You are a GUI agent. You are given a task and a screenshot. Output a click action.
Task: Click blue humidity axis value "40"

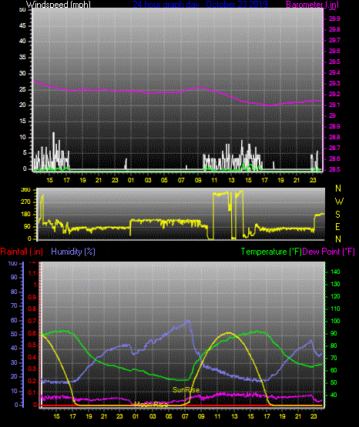[x=14, y=349]
